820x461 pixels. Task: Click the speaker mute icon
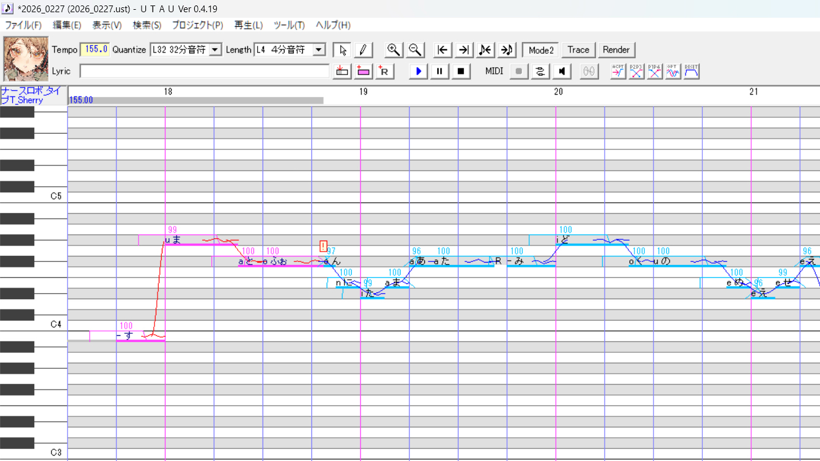tap(561, 71)
